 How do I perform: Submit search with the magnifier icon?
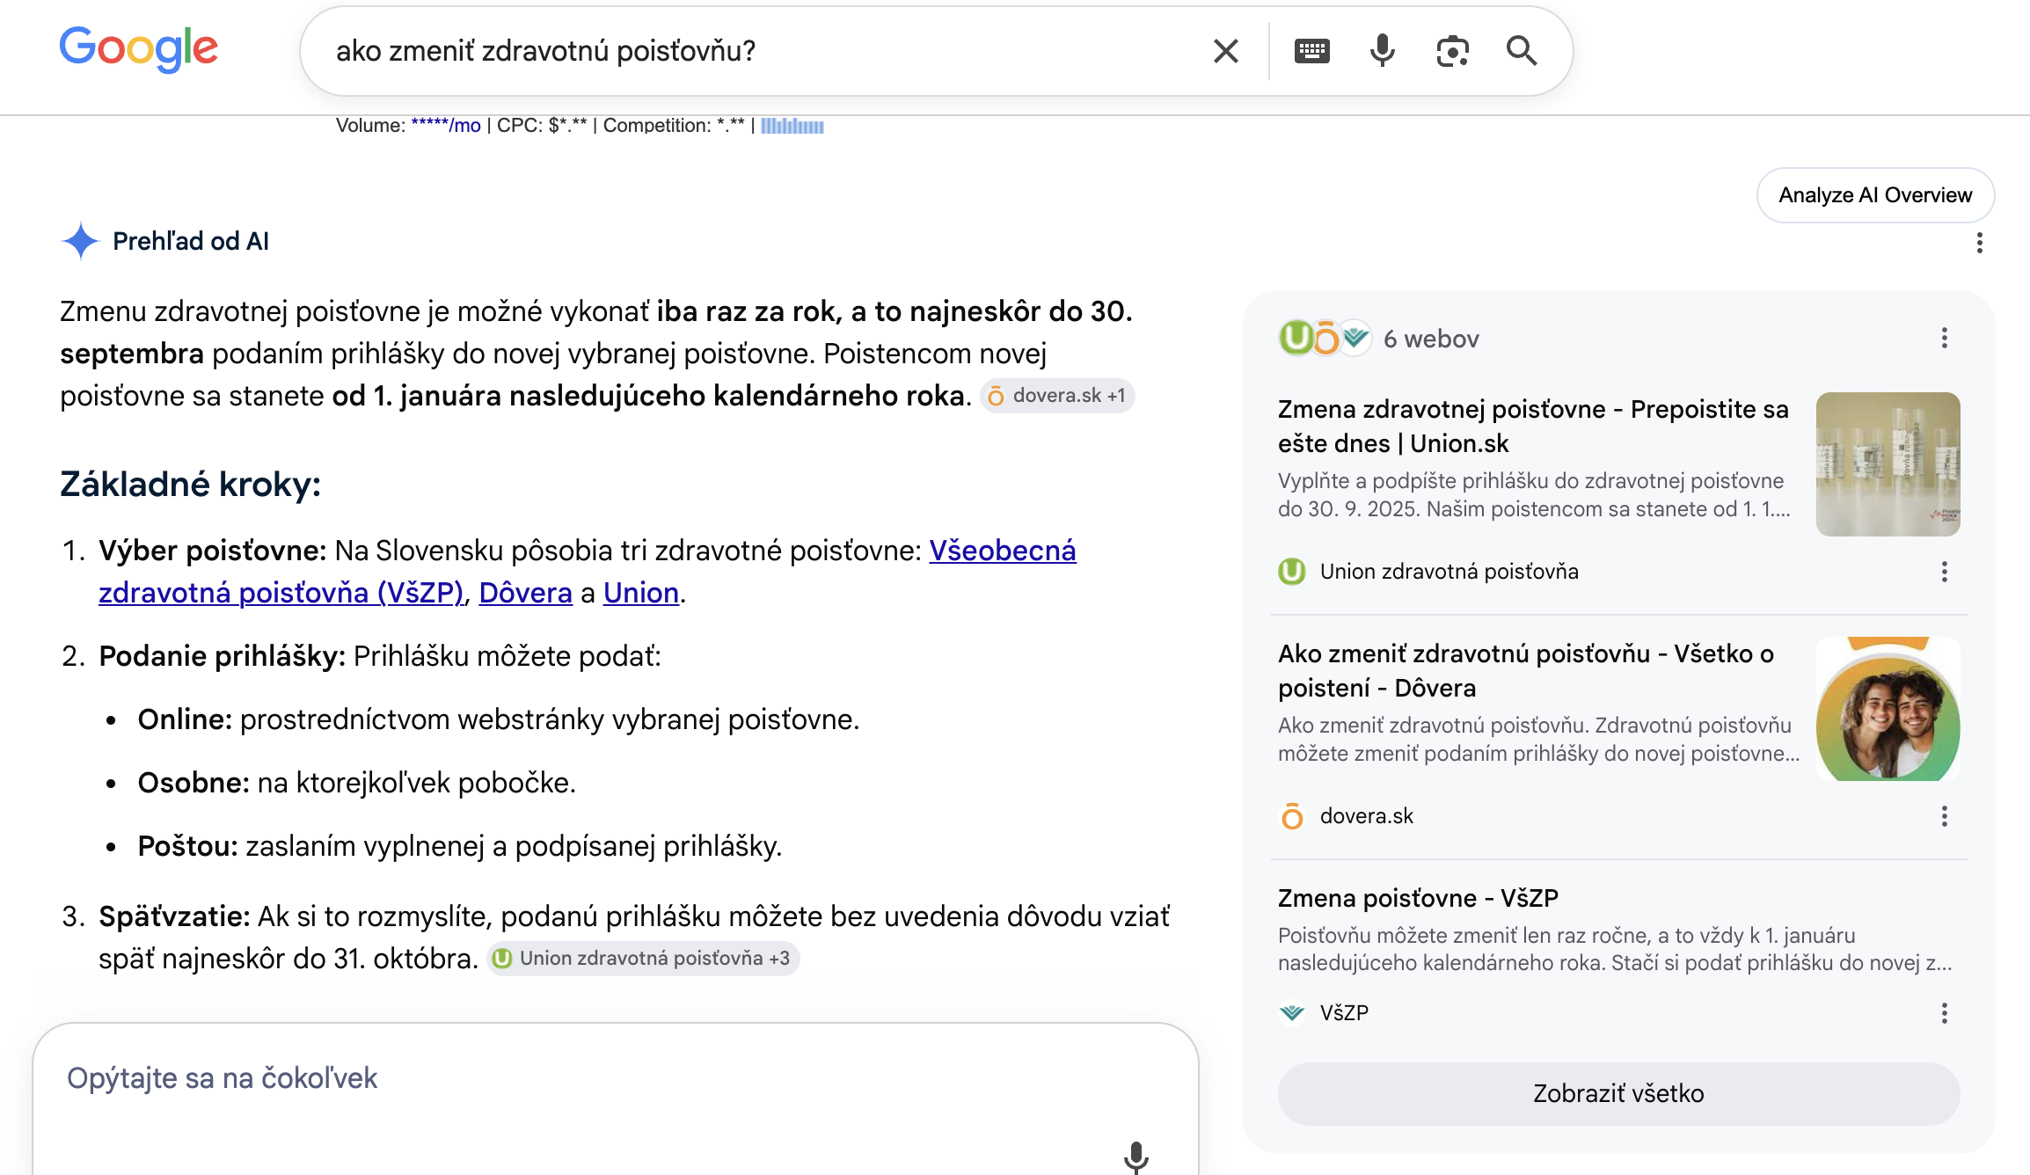(1522, 51)
